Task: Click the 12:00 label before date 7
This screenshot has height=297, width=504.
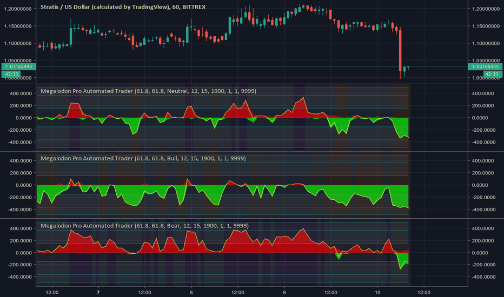Action: coord(52,293)
